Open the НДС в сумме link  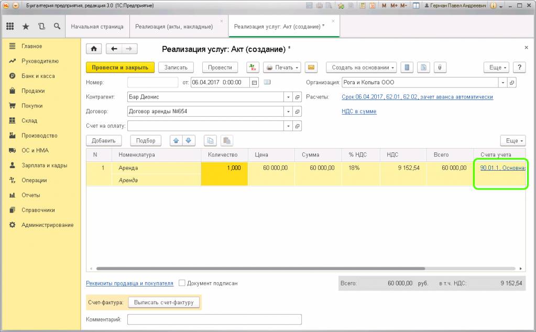coord(359,112)
